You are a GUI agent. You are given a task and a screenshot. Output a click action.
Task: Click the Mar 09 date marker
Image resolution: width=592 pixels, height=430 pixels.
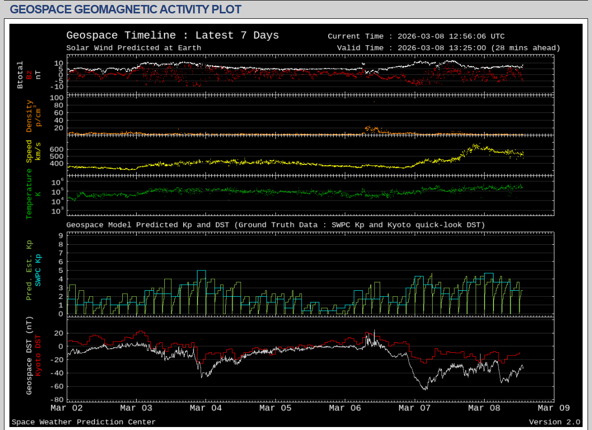(x=553, y=408)
